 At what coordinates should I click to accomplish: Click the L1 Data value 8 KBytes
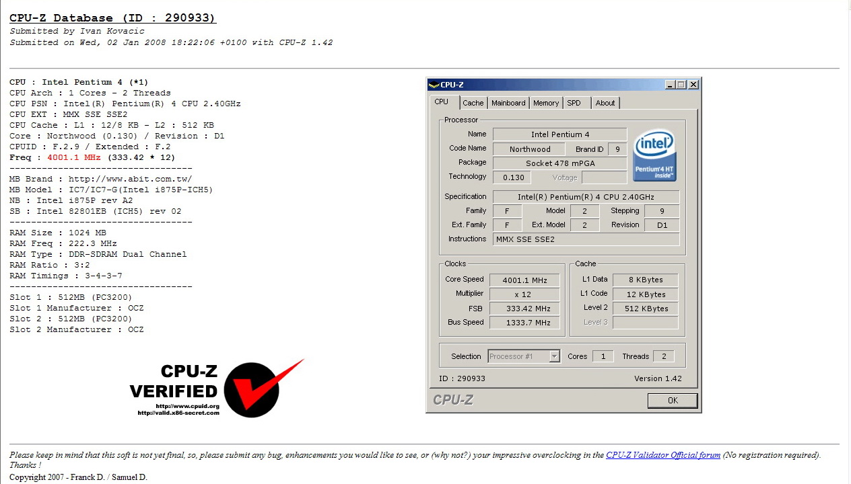[645, 280]
